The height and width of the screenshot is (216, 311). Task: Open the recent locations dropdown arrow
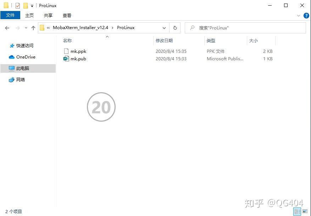[x=26, y=28]
